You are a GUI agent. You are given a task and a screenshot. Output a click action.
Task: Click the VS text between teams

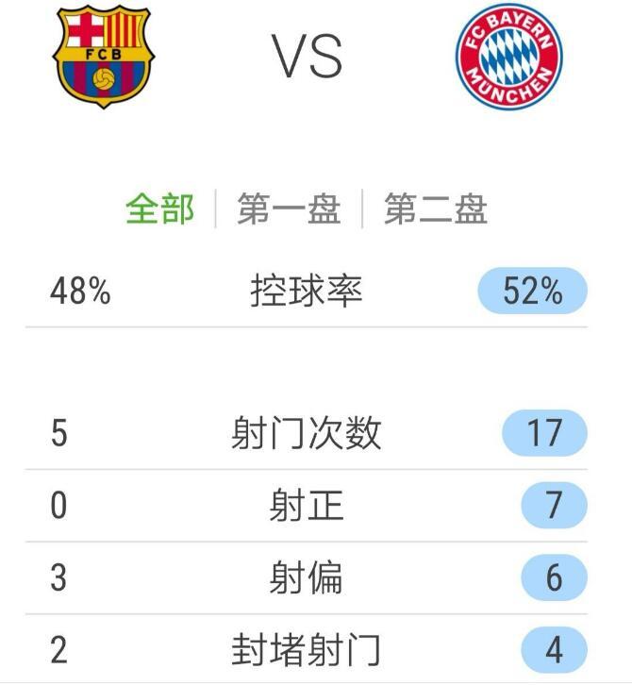tap(308, 57)
